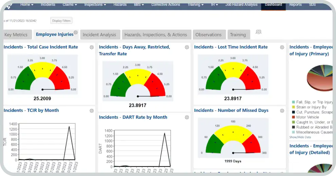This screenshot has width=336, height=176.
Task: Click Number of Missed Days gear icon
Action: (x=282, y=111)
